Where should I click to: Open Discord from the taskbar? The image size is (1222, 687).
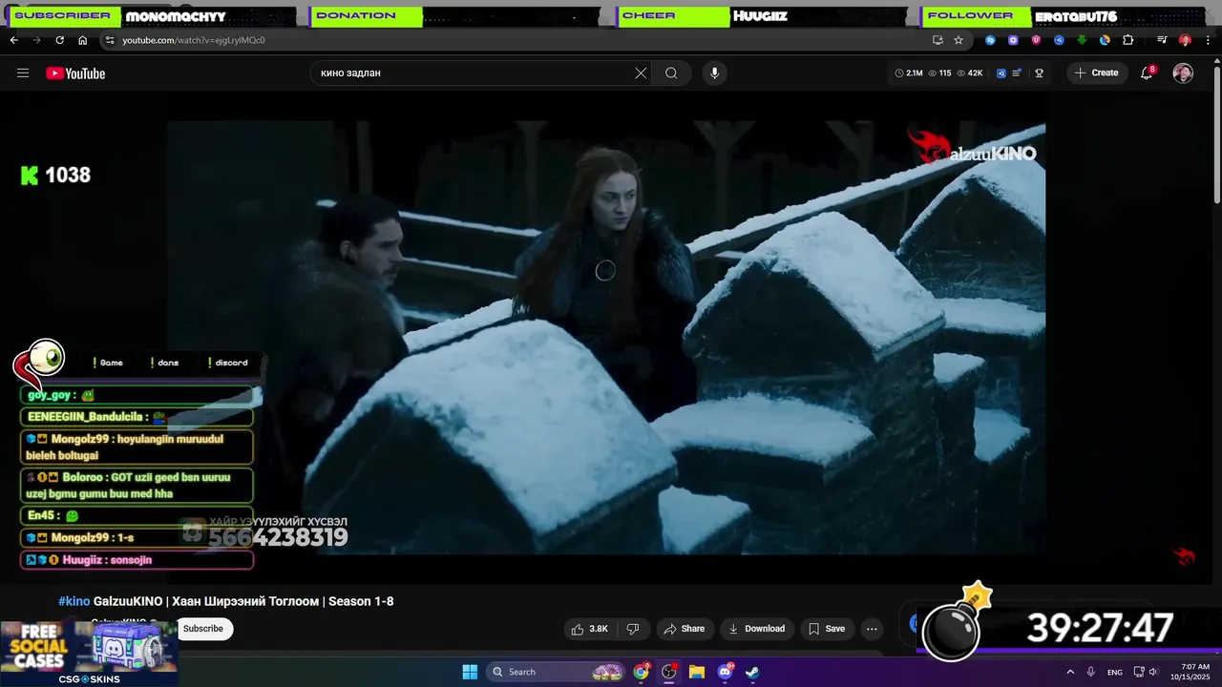pos(725,672)
